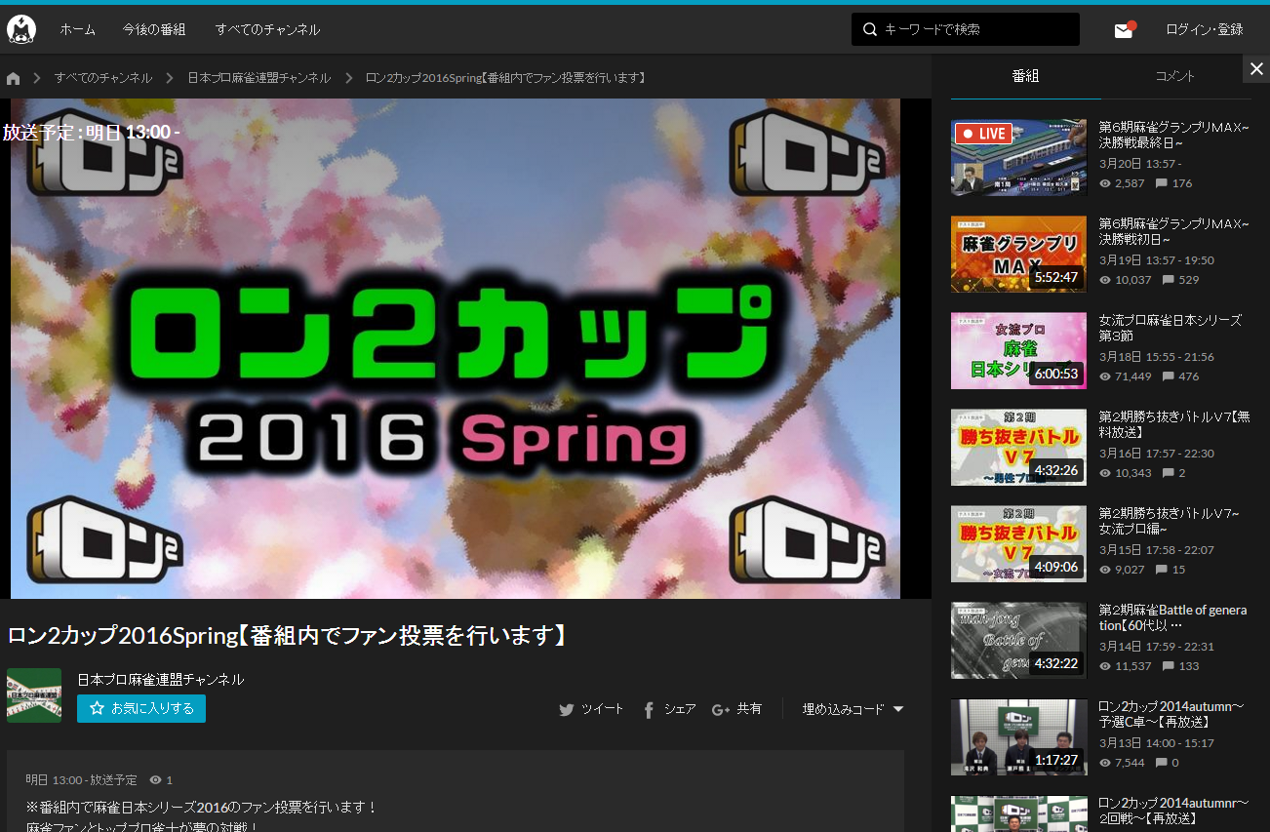
Task: Switch to the コメント tab
Action: point(1175,76)
